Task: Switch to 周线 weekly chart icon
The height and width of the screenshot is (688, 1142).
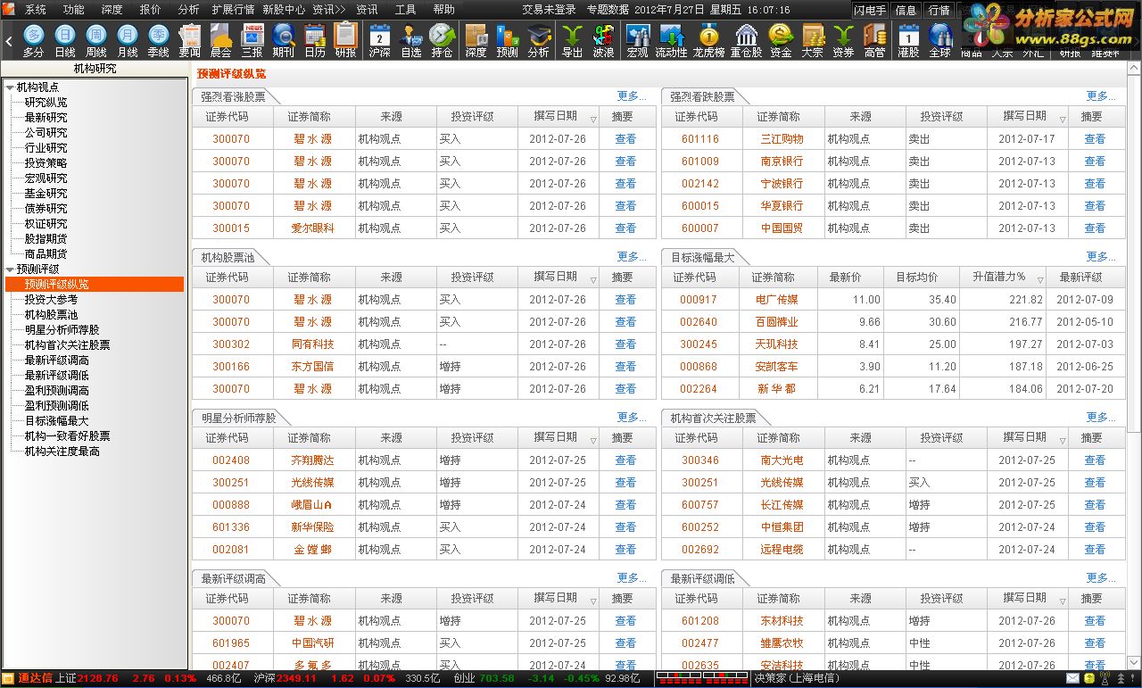Action: 96,40
